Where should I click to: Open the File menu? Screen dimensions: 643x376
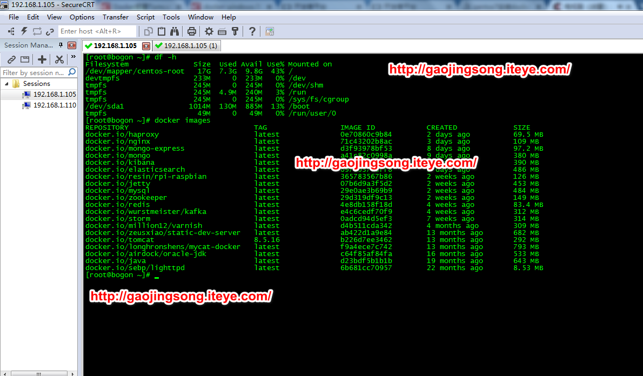(x=14, y=17)
